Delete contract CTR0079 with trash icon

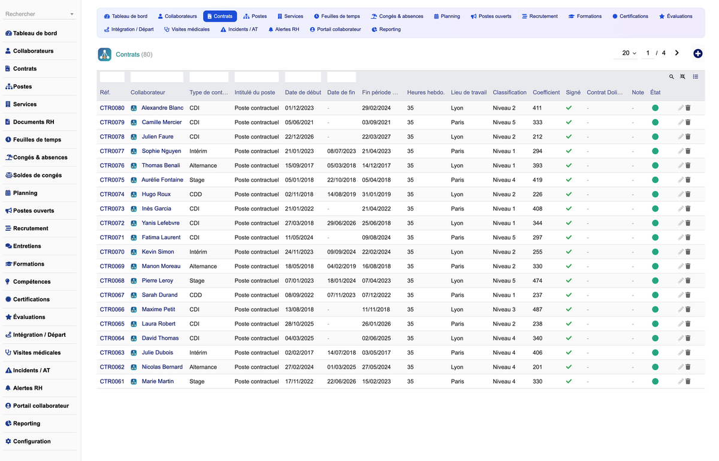click(x=688, y=122)
